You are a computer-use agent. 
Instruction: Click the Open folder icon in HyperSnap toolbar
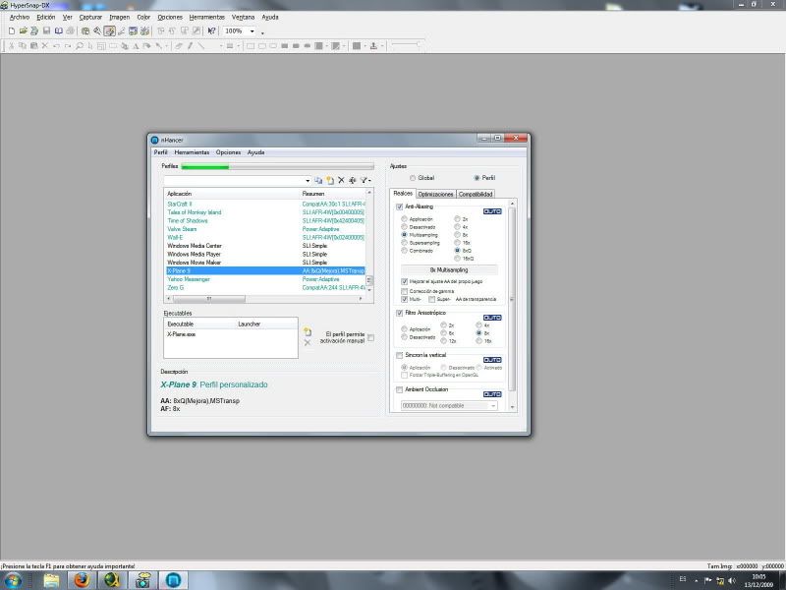click(23, 31)
